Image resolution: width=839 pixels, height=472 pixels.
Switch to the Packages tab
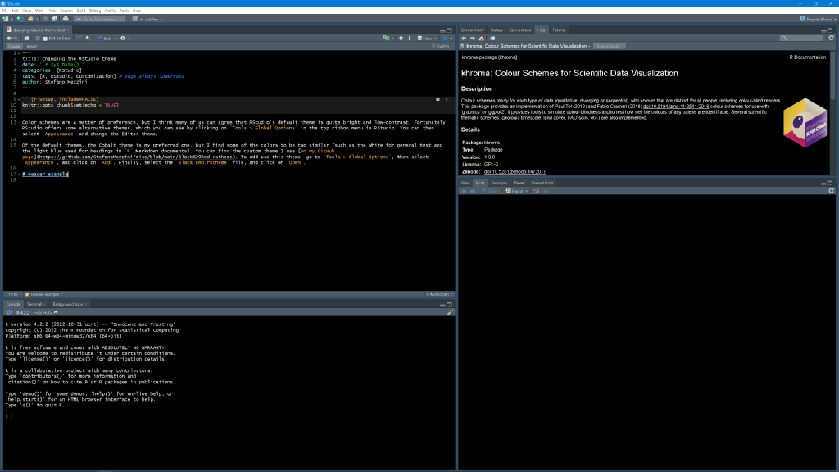(x=498, y=183)
